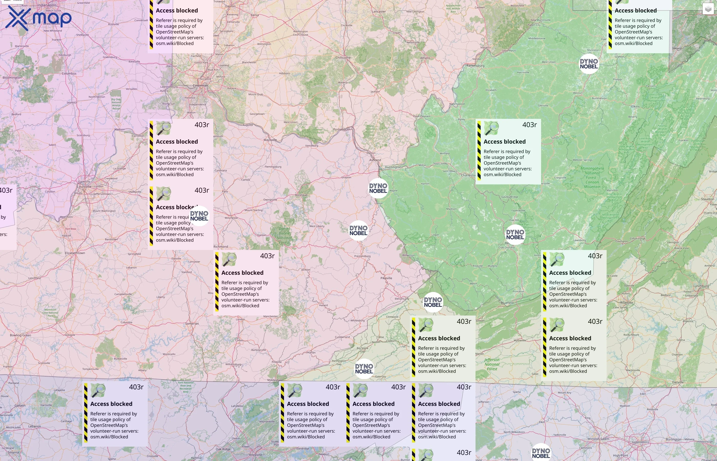Click the Maysville city label

270,140
